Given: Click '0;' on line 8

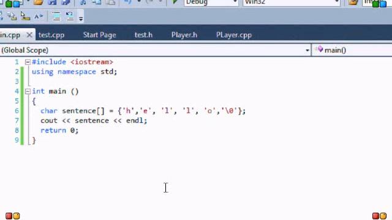Looking at the screenshot, I should tap(75, 130).
